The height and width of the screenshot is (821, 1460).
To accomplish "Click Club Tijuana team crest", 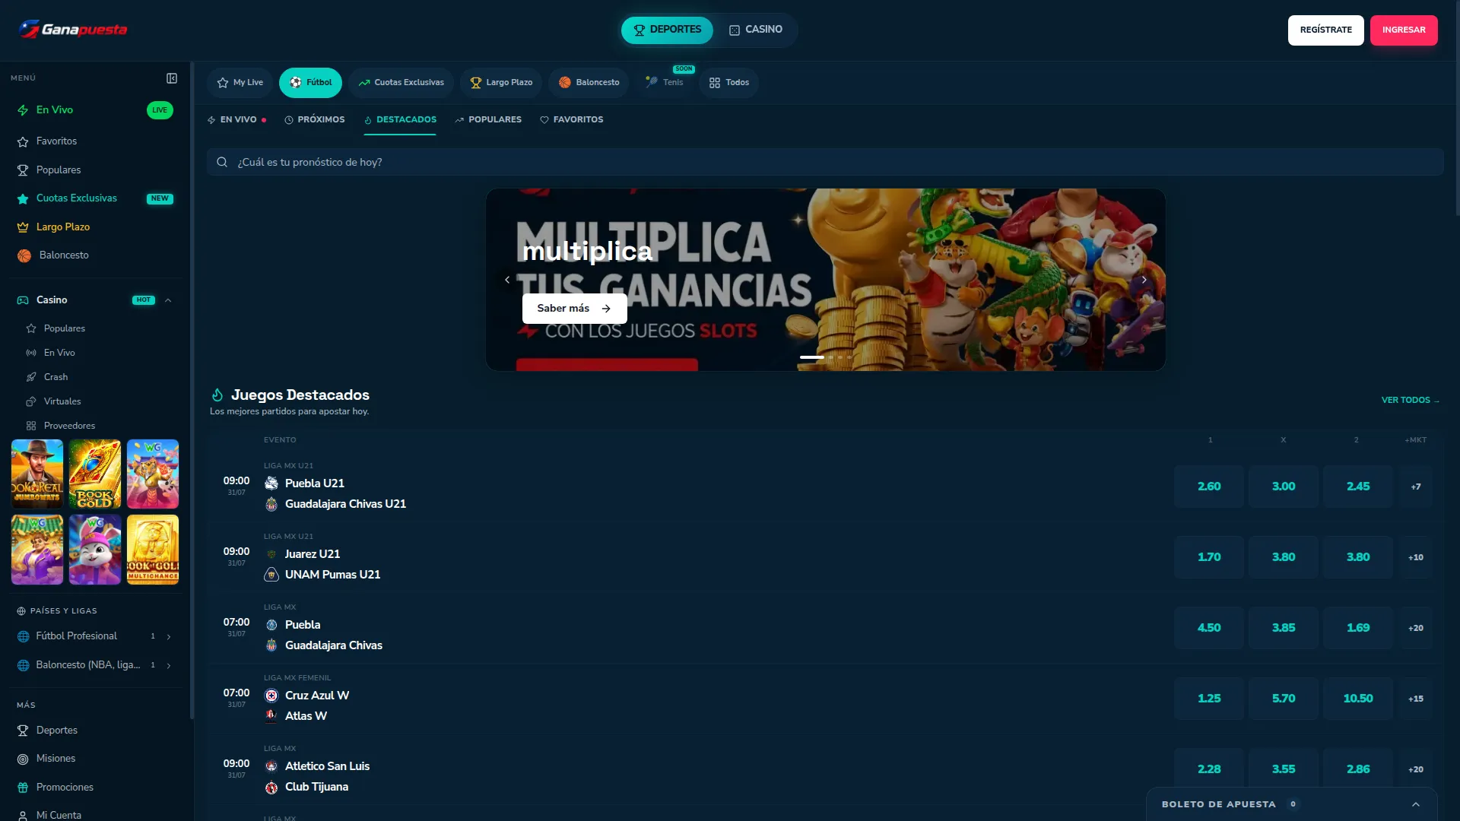I will click(271, 788).
